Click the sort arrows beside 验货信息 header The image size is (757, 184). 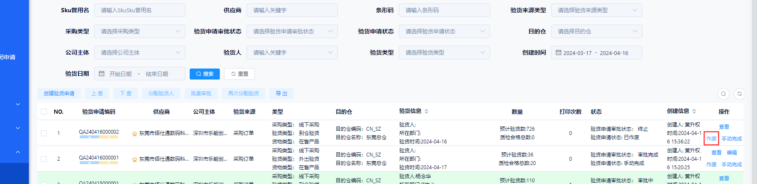(x=426, y=111)
